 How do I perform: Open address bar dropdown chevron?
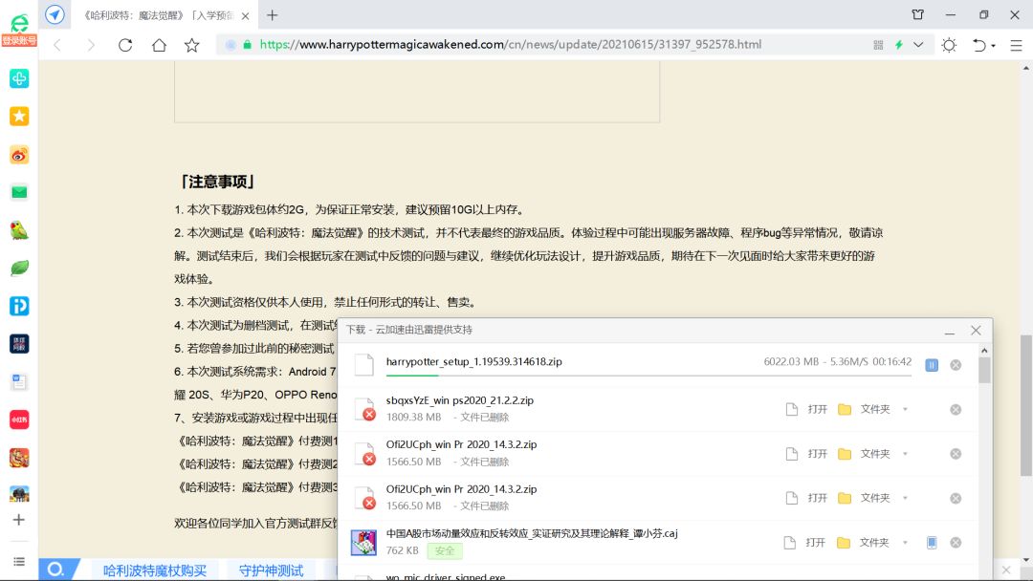pyautogui.click(x=918, y=45)
